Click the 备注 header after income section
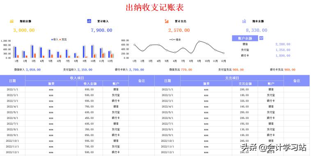 pos(142,81)
